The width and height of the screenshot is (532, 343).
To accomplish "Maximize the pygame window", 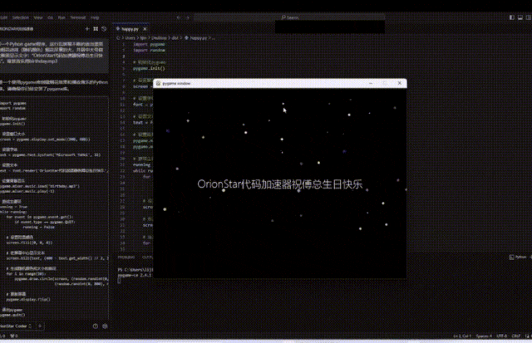I will tap(385, 83).
